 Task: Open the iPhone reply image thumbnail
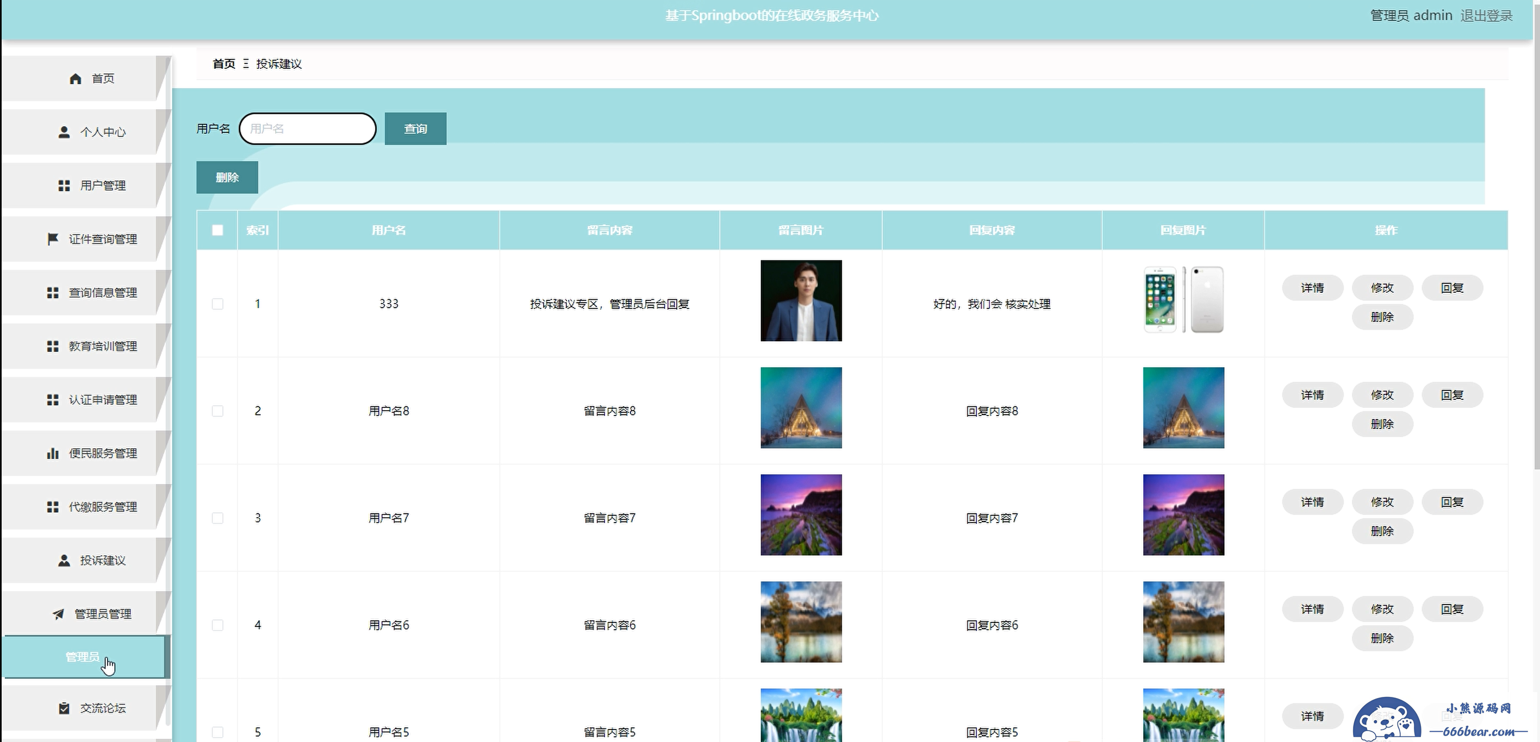(x=1183, y=300)
